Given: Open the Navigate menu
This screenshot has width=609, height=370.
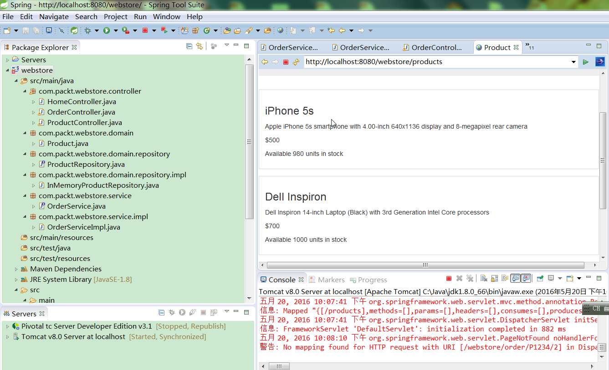Looking at the screenshot, I should coord(54,16).
